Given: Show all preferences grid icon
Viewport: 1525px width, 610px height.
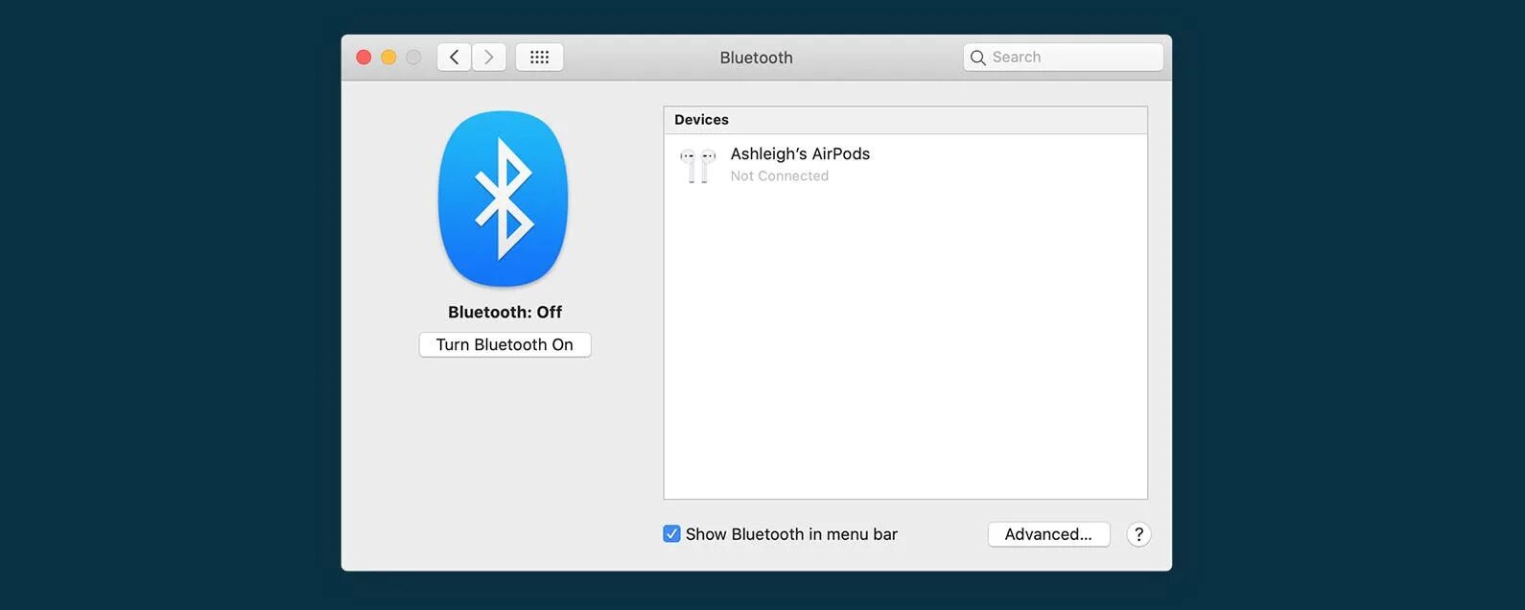Looking at the screenshot, I should pyautogui.click(x=539, y=58).
